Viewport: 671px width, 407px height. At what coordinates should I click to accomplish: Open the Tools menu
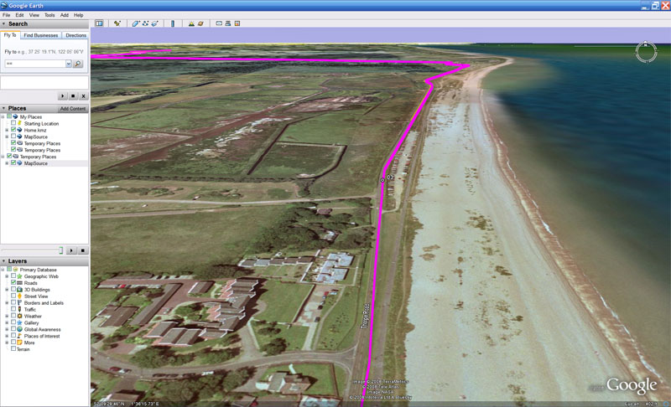tap(49, 15)
